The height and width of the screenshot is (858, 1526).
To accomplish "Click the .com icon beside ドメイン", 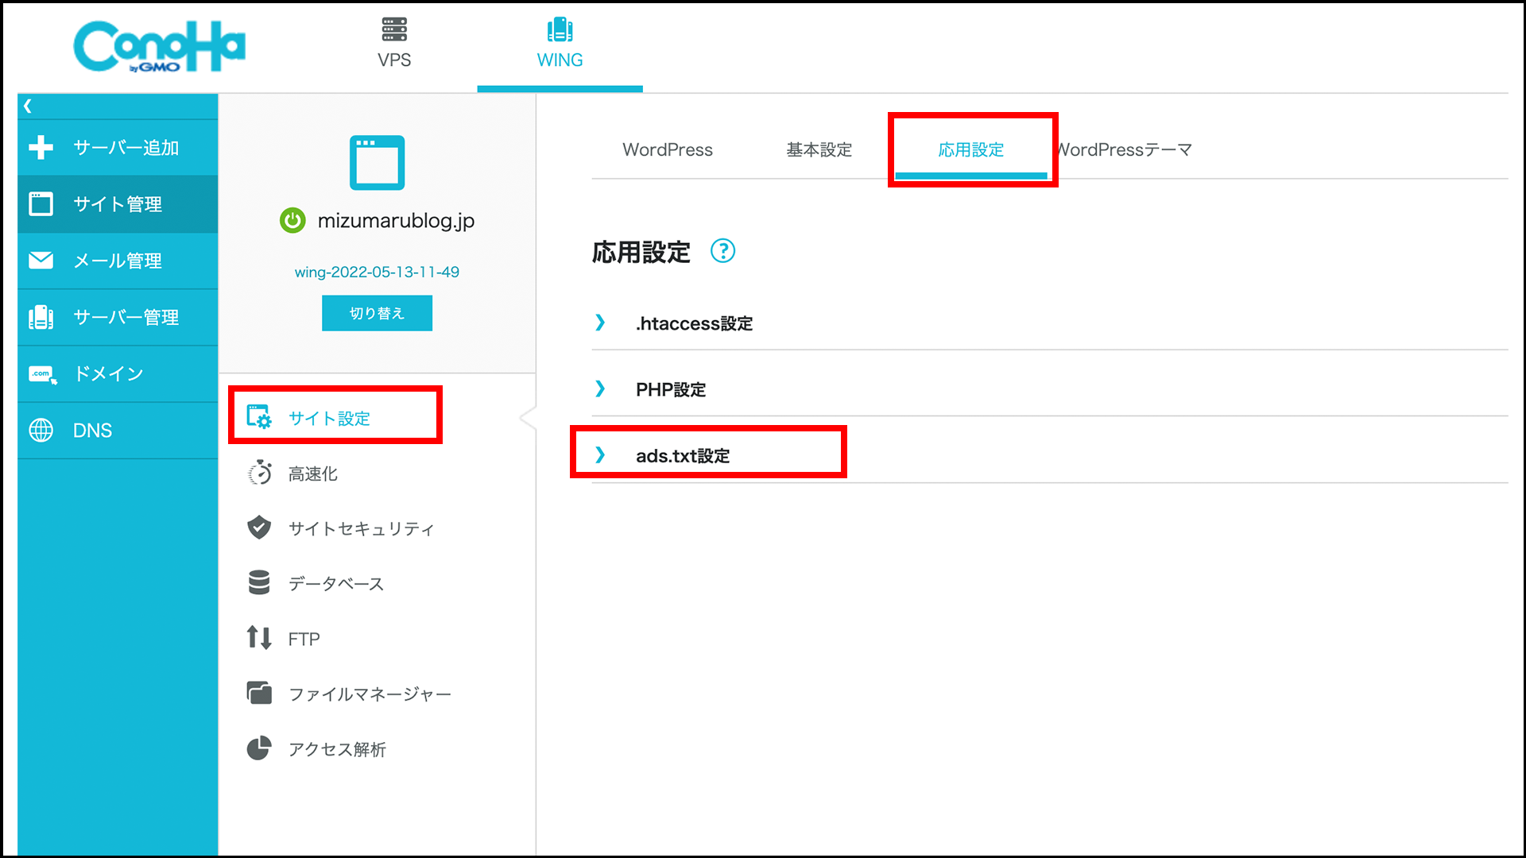I will click(42, 374).
